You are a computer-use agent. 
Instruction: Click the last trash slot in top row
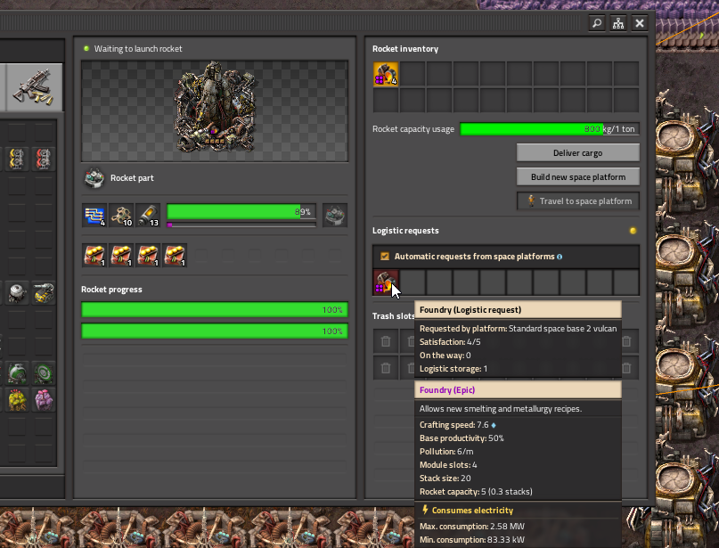coord(626,341)
